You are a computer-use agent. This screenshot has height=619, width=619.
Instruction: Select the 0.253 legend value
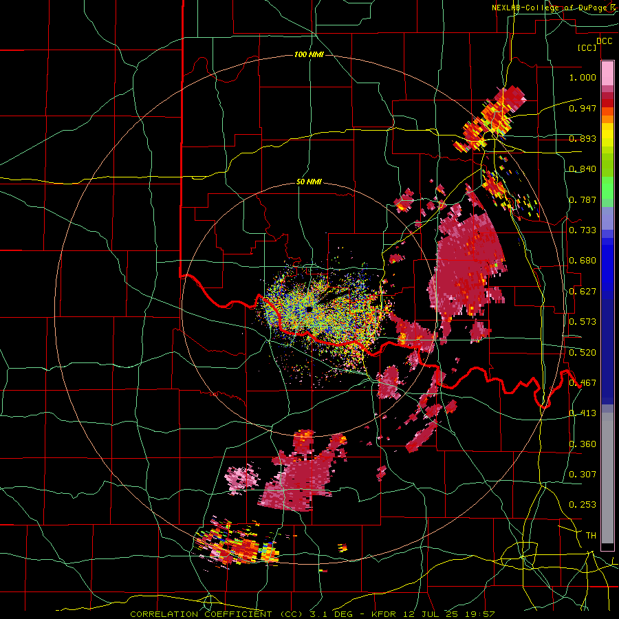pos(583,505)
